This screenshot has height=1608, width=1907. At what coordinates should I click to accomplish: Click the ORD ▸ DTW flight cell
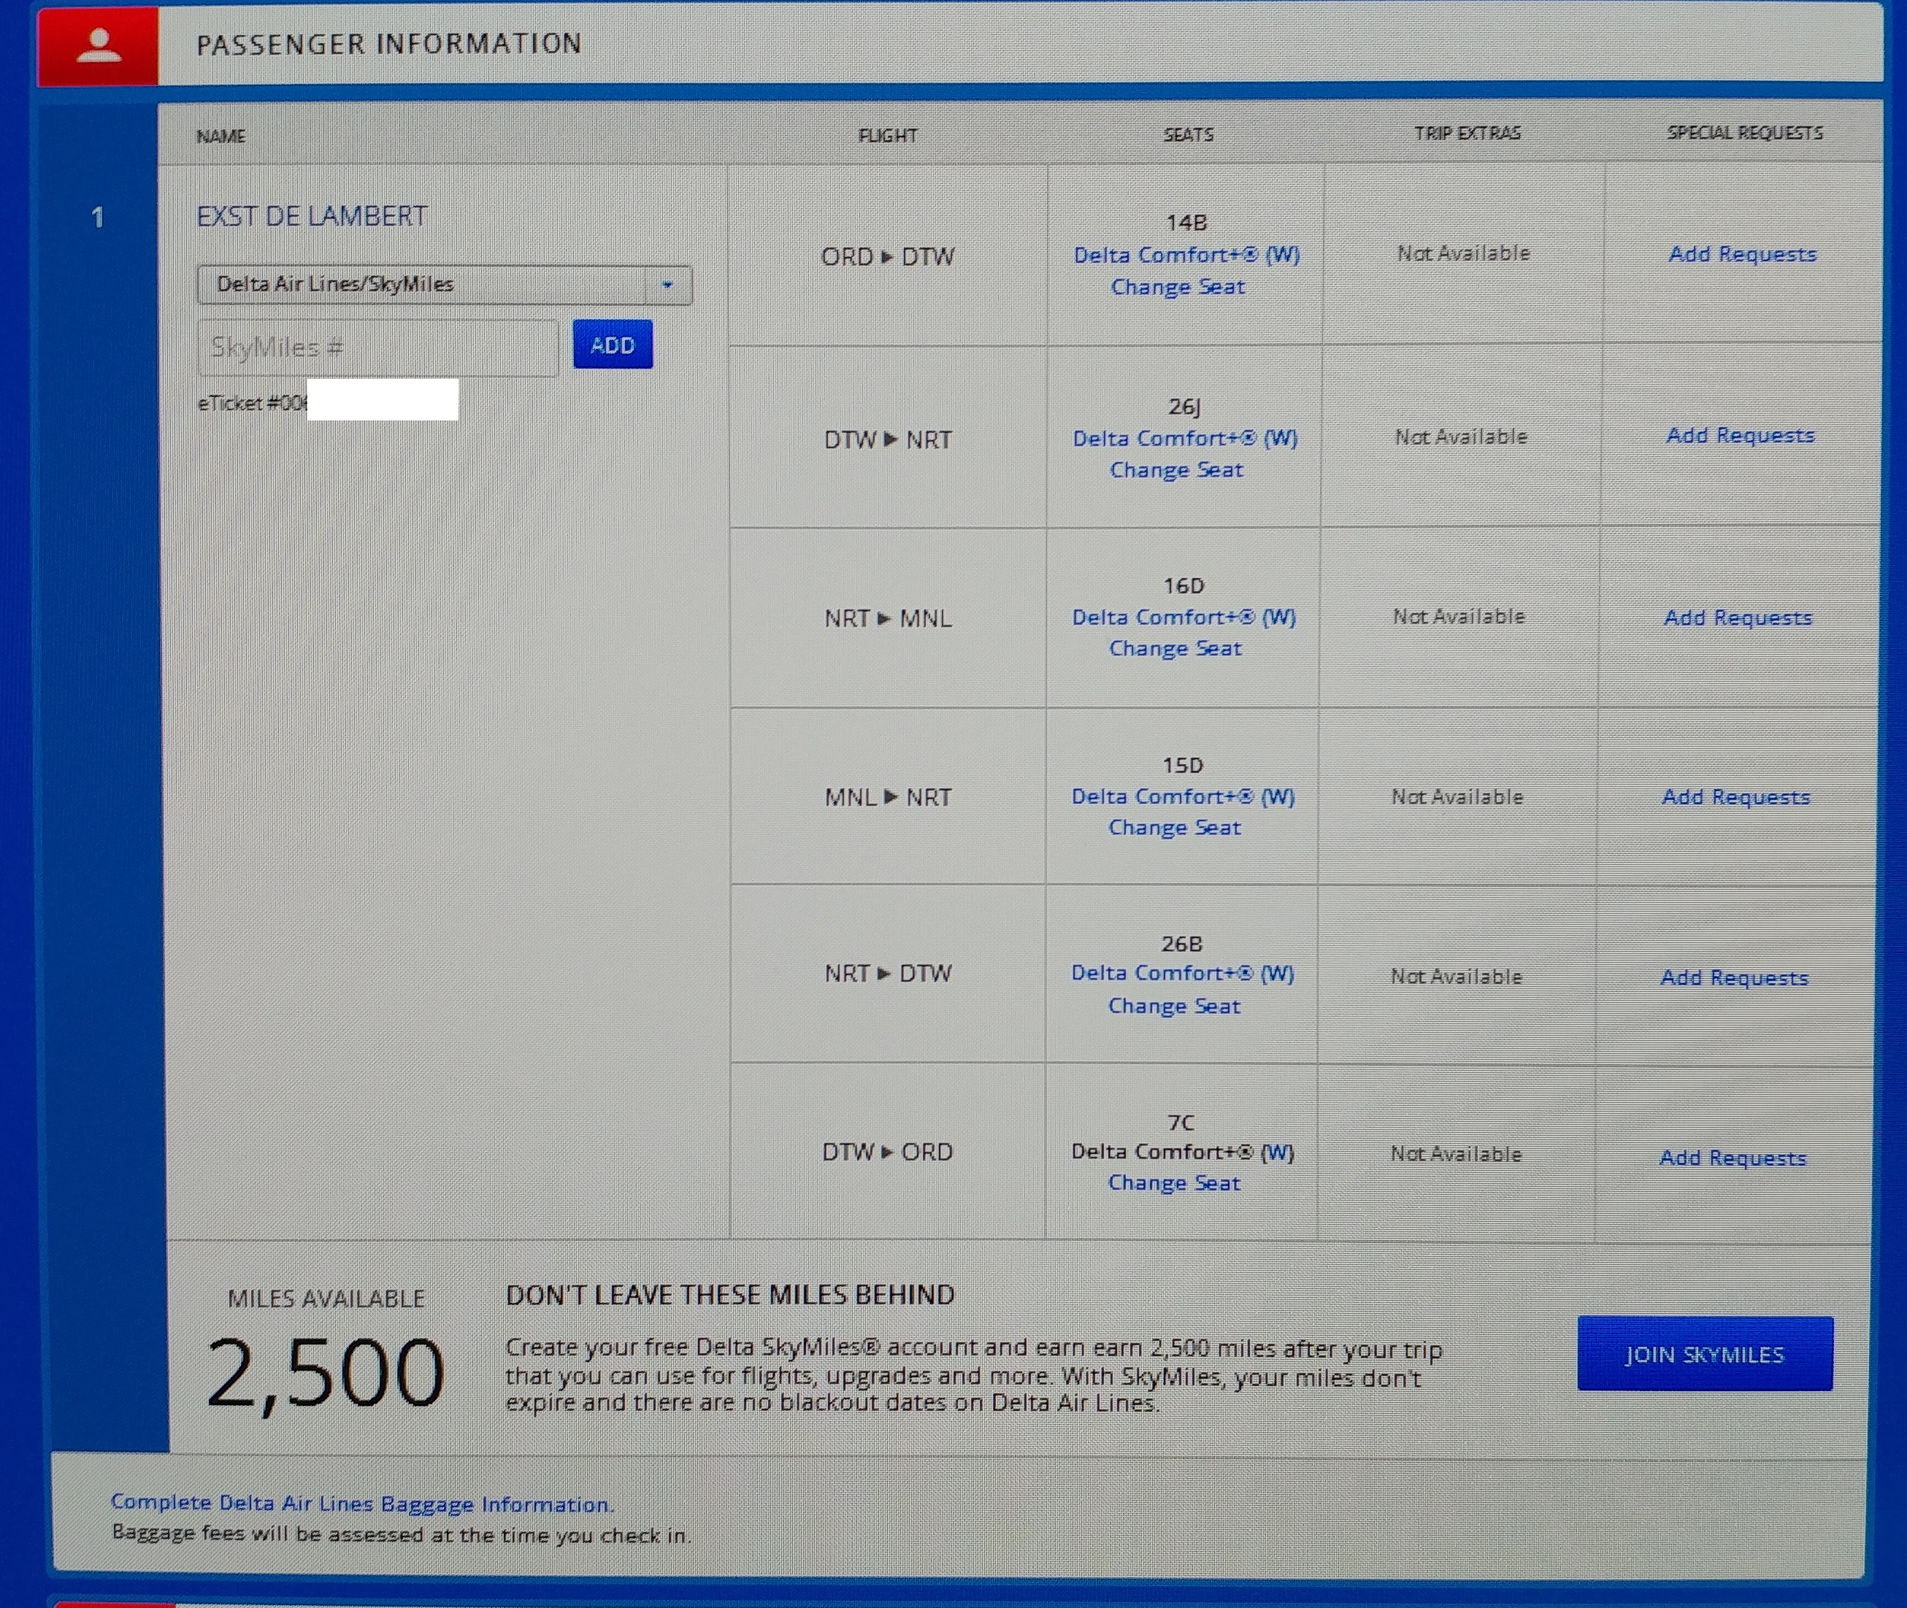point(887,256)
